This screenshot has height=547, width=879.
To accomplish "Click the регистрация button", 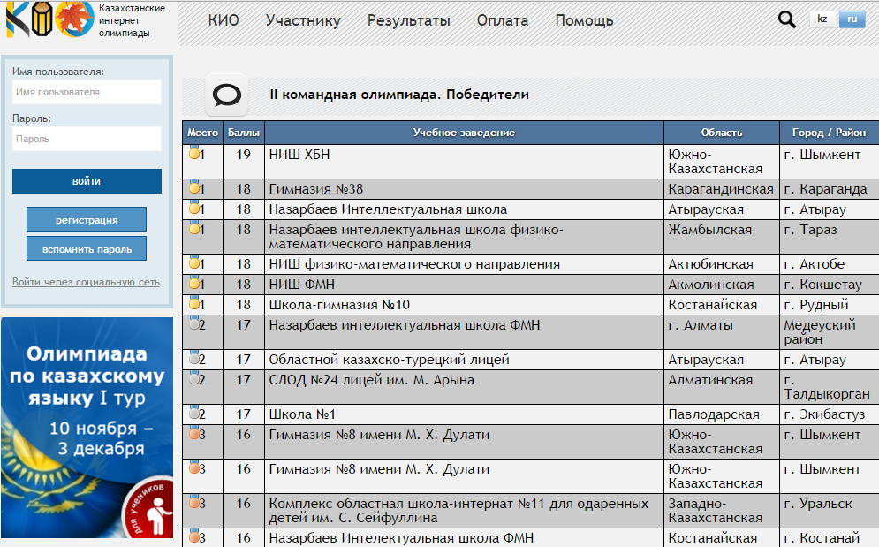I will click(x=87, y=220).
